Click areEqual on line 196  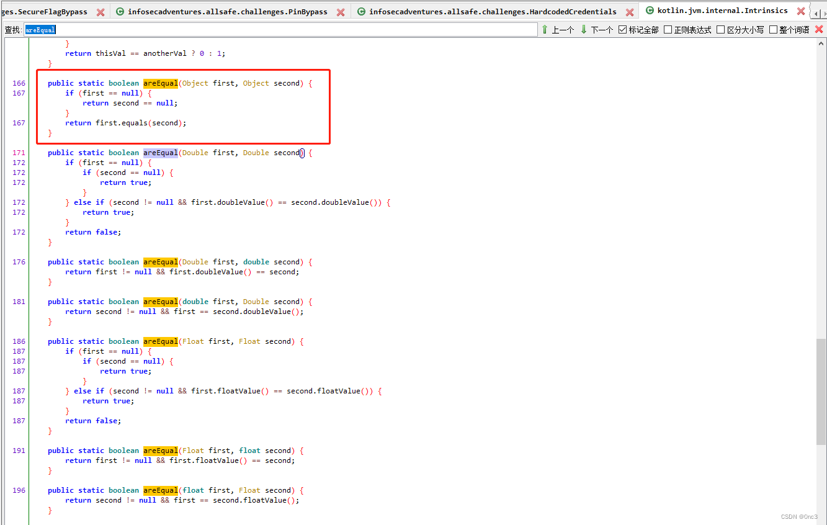[161, 490]
